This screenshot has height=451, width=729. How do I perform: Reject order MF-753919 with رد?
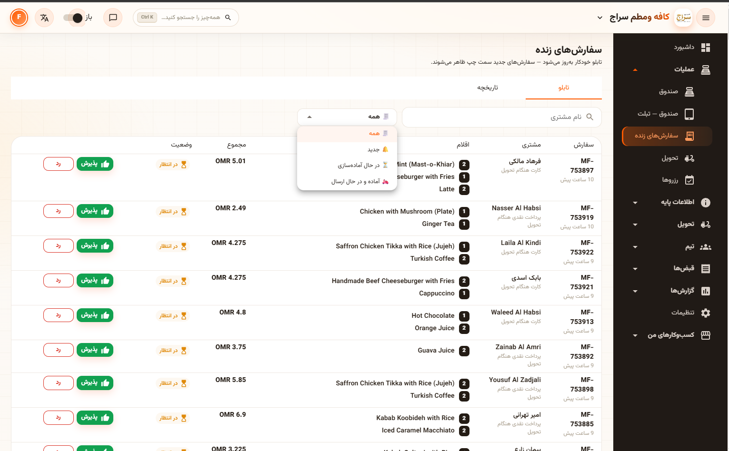[59, 211]
